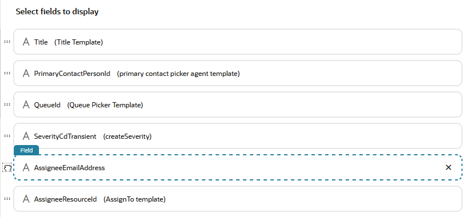
Task: Click the text icon next to AssigneeResourceId
Action: tap(26, 199)
